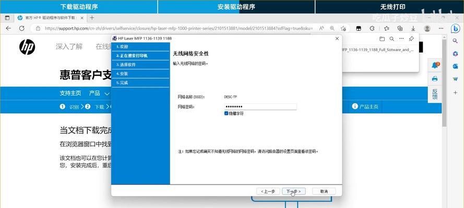464x208 pixels.
Task: Click the user profile avatar
Action: coord(427,29)
